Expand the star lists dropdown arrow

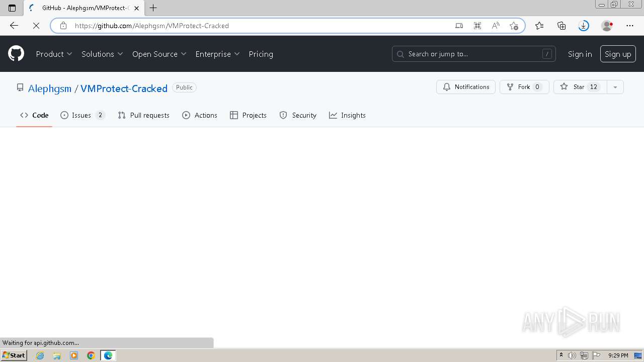615,87
